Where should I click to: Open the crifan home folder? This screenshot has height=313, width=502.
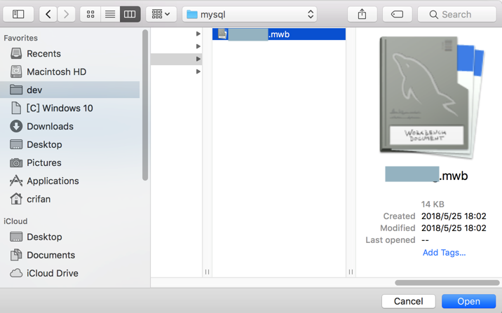click(70, 199)
